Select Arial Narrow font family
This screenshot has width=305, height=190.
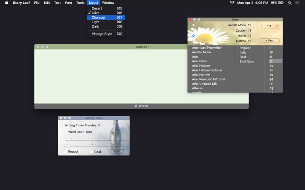tap(201, 74)
